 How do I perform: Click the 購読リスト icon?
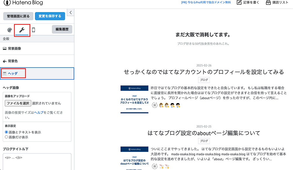[x=268, y=2]
